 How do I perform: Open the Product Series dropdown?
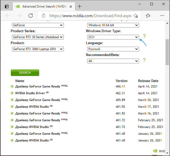38,37
